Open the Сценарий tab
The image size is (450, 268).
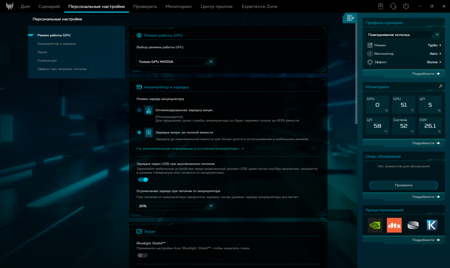(x=49, y=7)
